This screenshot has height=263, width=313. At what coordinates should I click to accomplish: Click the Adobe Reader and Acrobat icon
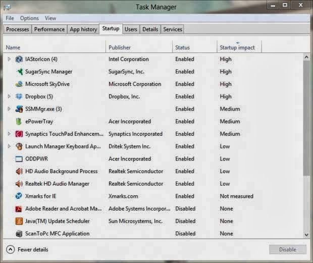click(19, 208)
